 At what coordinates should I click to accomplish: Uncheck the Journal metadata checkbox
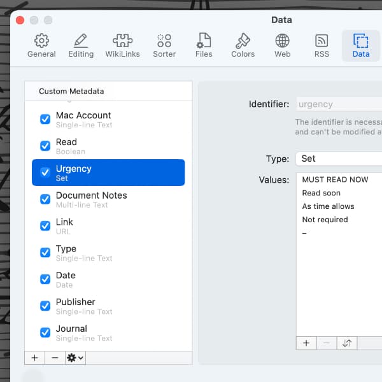pos(45,332)
